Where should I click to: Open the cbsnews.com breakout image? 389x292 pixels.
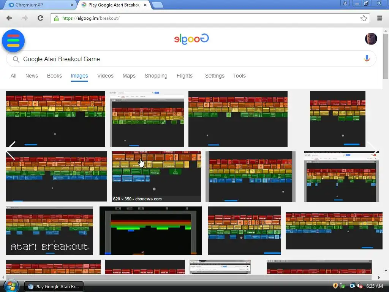156,176
